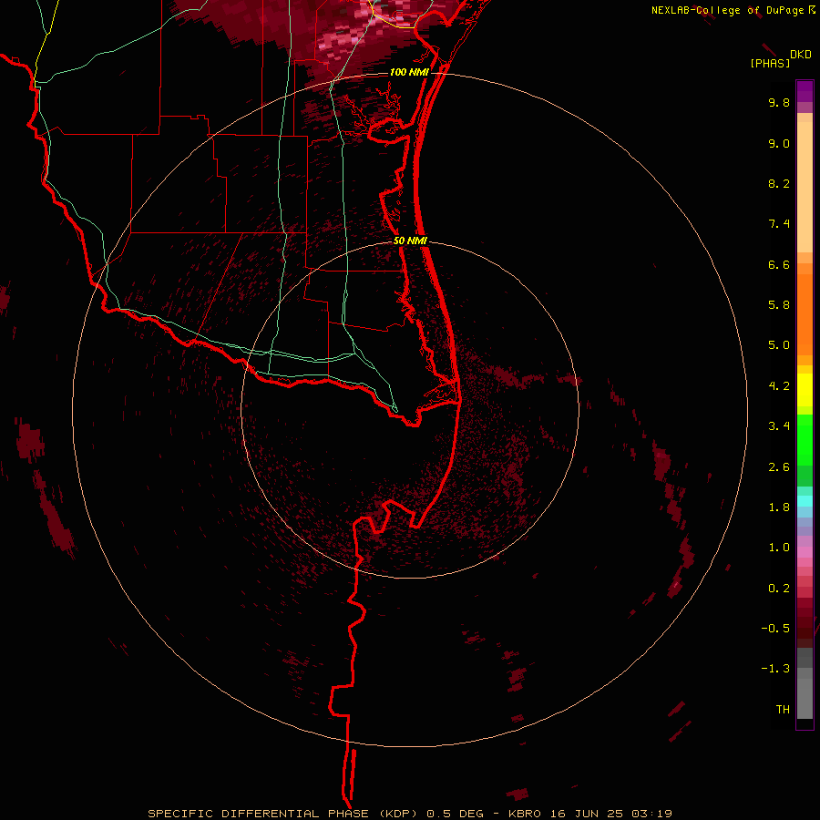Select the 6.6 legend value
The width and height of the screenshot is (820, 820).
tap(779, 264)
